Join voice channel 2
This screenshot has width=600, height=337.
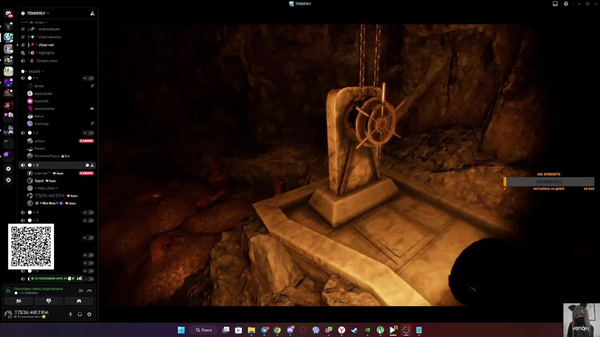point(57,133)
